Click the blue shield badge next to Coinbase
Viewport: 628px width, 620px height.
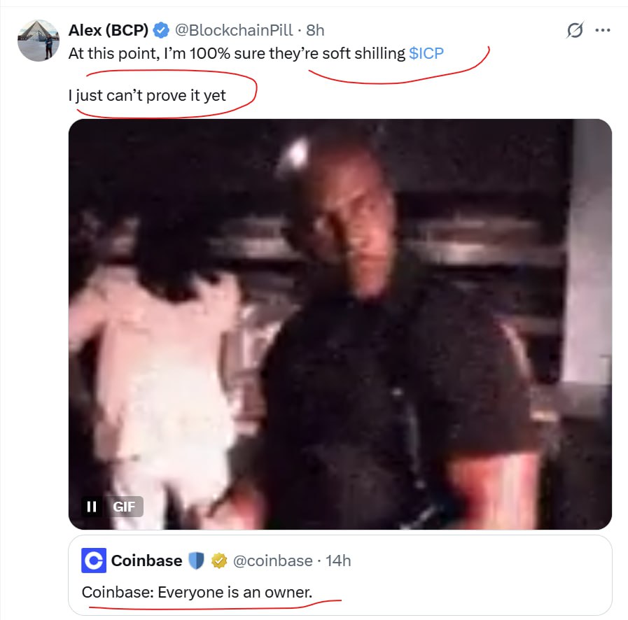tap(198, 561)
